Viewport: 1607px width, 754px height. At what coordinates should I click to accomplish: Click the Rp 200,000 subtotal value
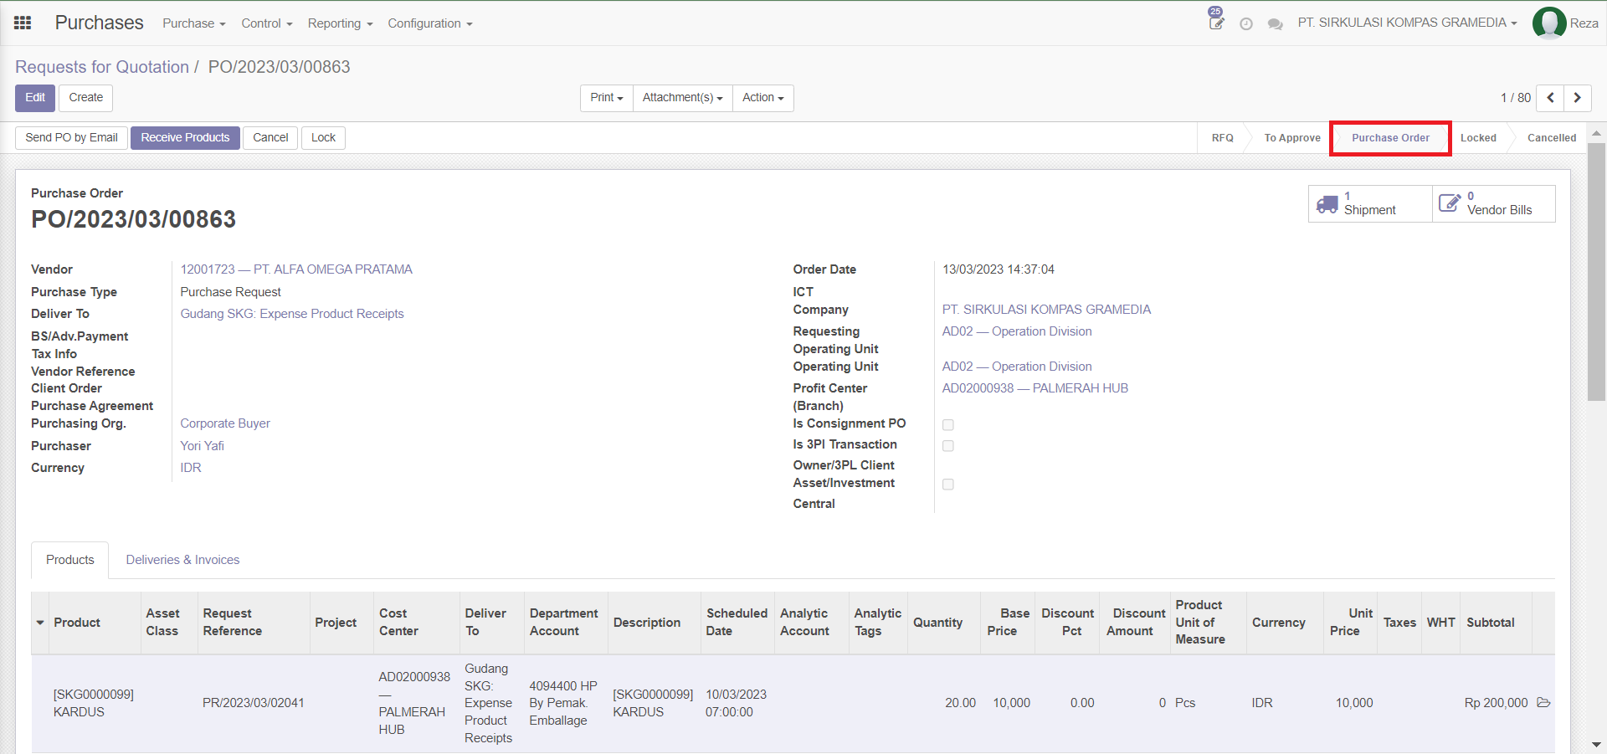point(1497,703)
